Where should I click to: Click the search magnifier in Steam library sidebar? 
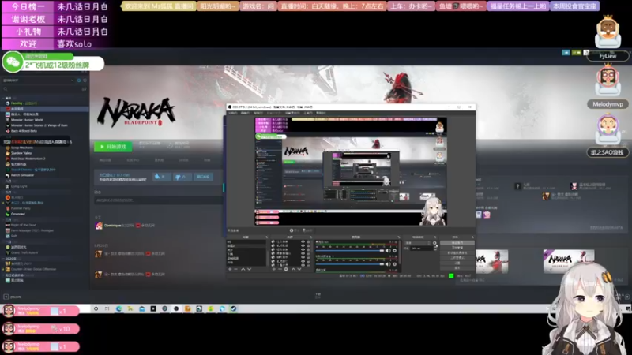coord(6,89)
